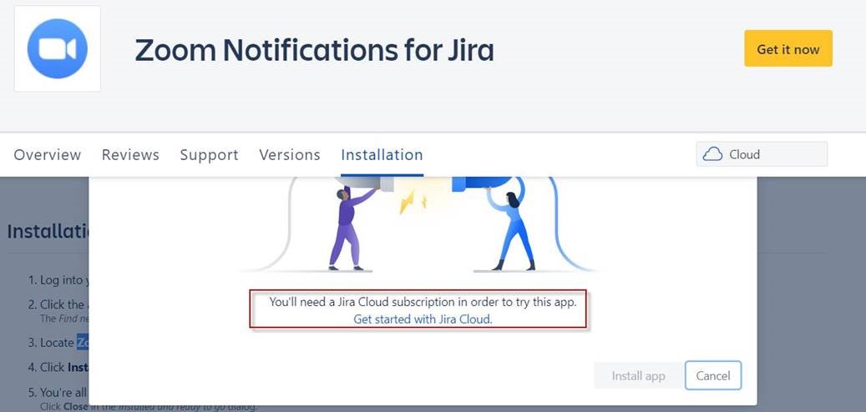
Task: Click the cloud icon in hosting selector
Action: coord(712,154)
